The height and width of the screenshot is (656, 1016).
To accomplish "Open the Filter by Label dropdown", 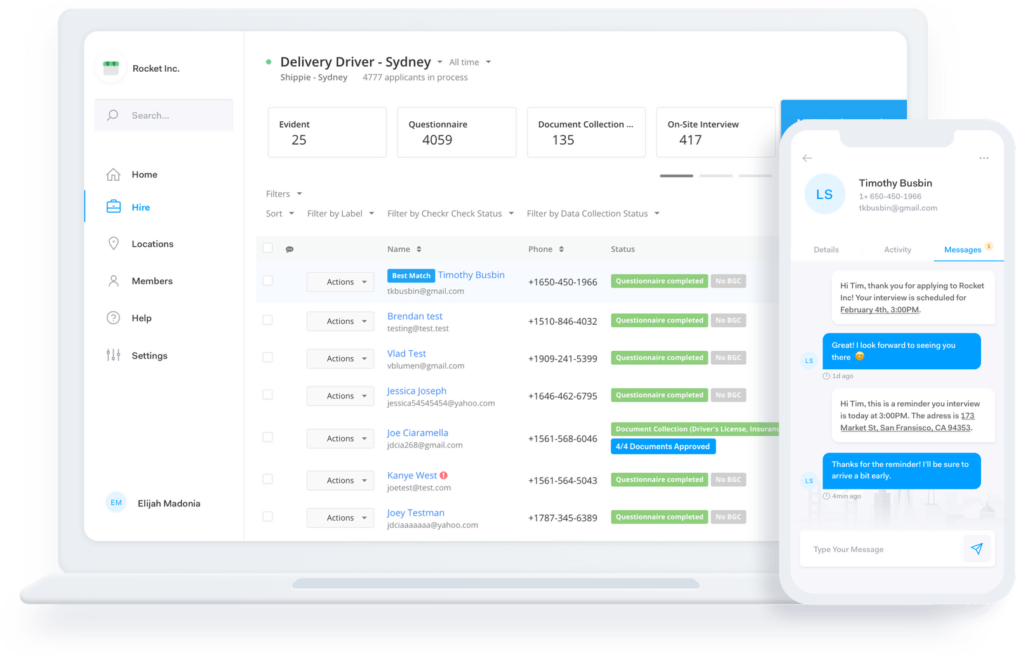I will [341, 214].
